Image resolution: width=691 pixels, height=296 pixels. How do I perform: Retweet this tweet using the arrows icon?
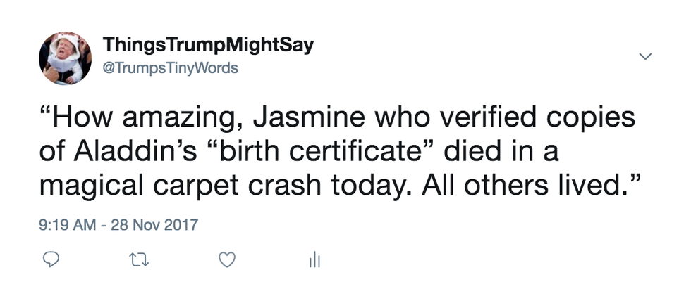136,260
